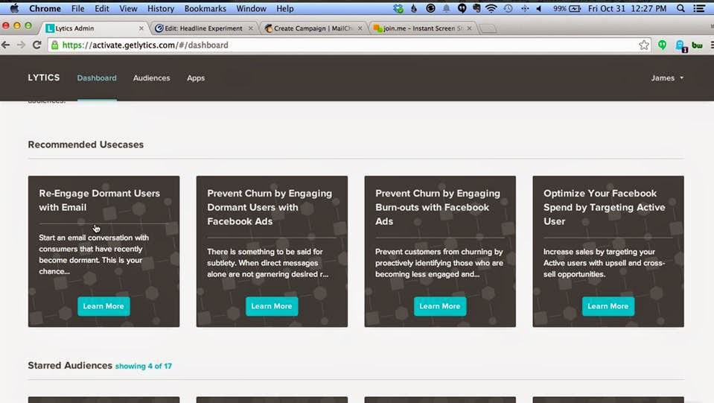Switch to Edit: Headline Experiment tab
The height and width of the screenshot is (403, 714).
(x=203, y=28)
